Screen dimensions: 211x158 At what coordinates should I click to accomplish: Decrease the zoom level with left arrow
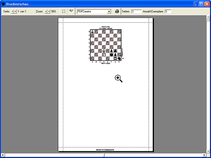pos(46,11)
